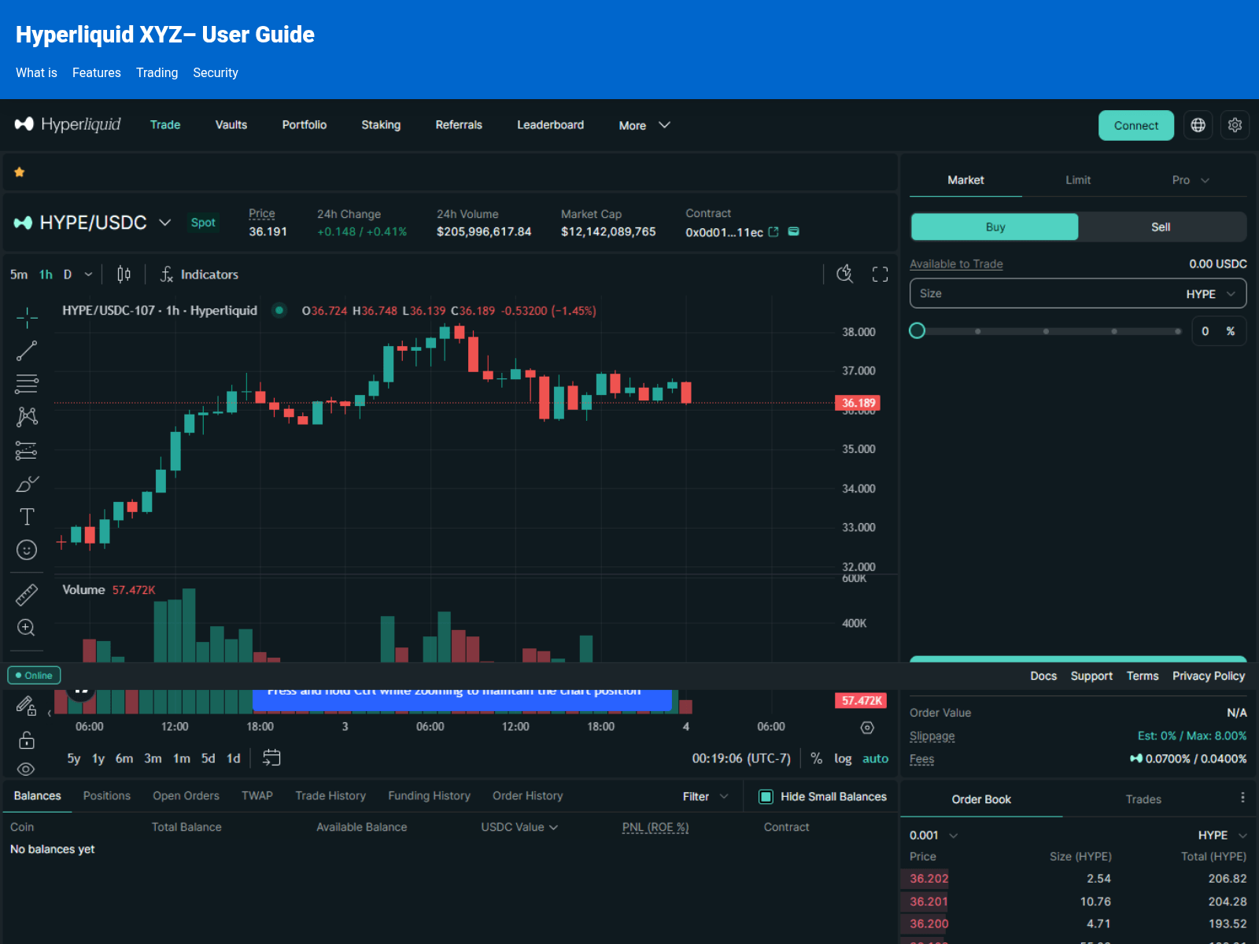This screenshot has width=1259, height=944.
Task: Switch chart interval to D
Action: tap(68, 275)
